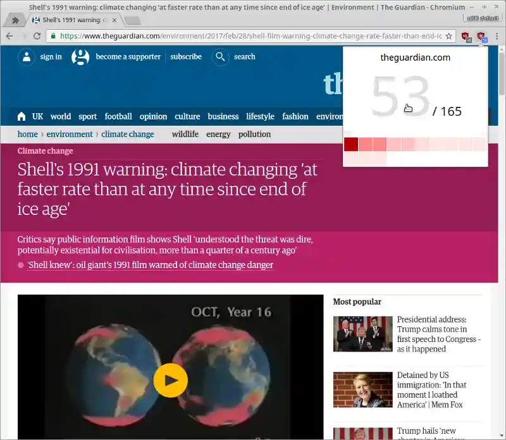
Task: Click become a supporter link
Action: point(128,57)
